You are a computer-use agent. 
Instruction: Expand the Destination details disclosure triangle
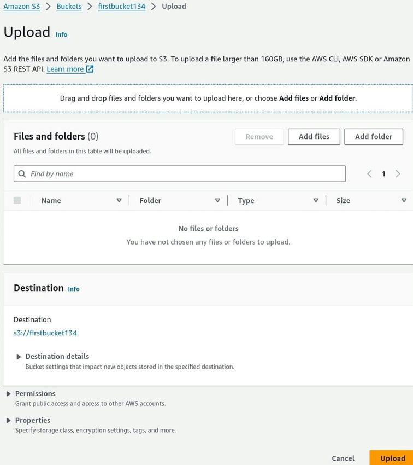point(18,356)
